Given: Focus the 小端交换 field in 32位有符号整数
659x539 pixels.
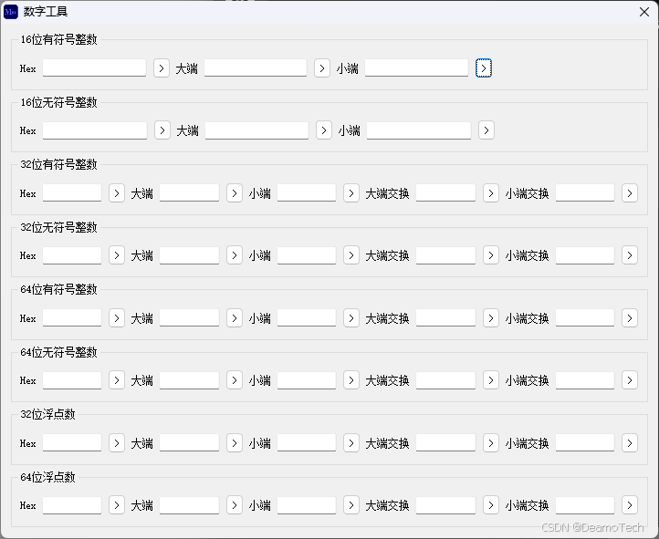Looking at the screenshot, I should [585, 193].
